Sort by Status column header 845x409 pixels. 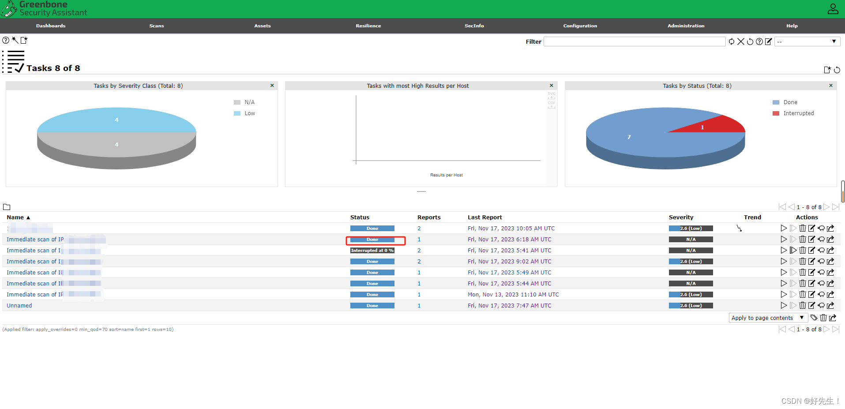pos(360,217)
